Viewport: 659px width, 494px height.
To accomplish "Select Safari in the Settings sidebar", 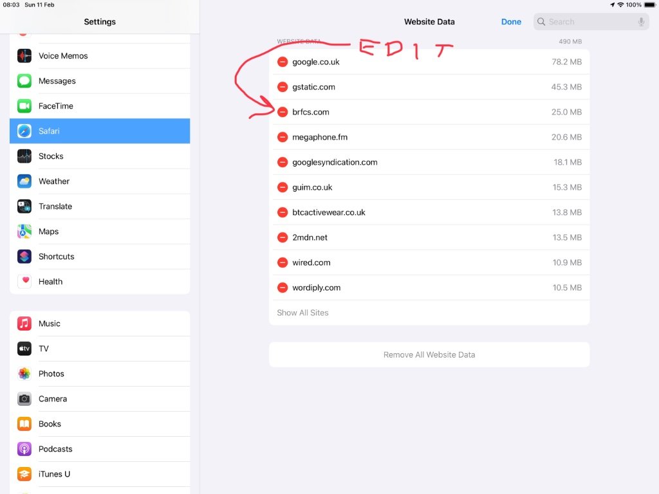I will pos(100,131).
